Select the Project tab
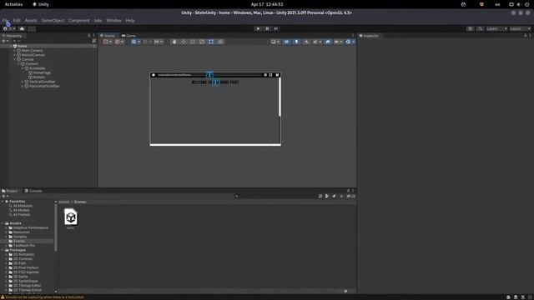 (x=9, y=191)
